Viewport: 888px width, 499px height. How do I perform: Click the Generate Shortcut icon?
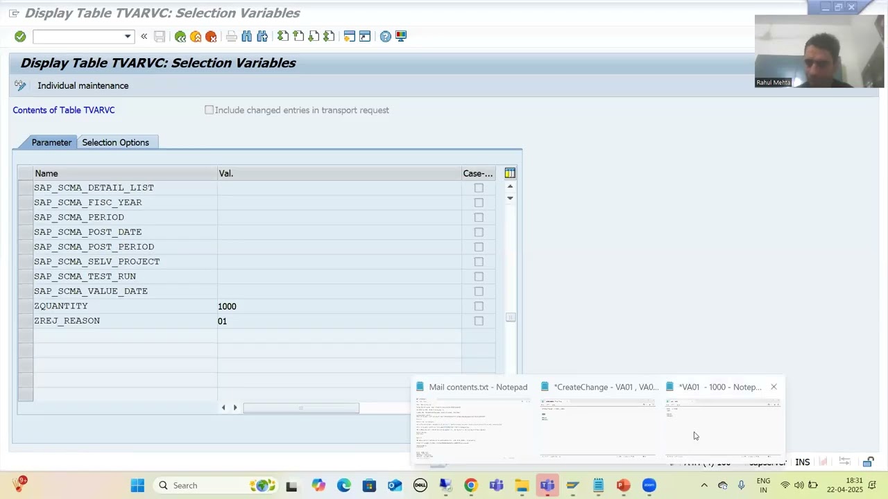[x=365, y=36]
